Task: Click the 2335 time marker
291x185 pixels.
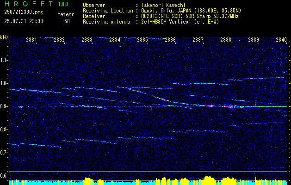Action: [x=142, y=39]
